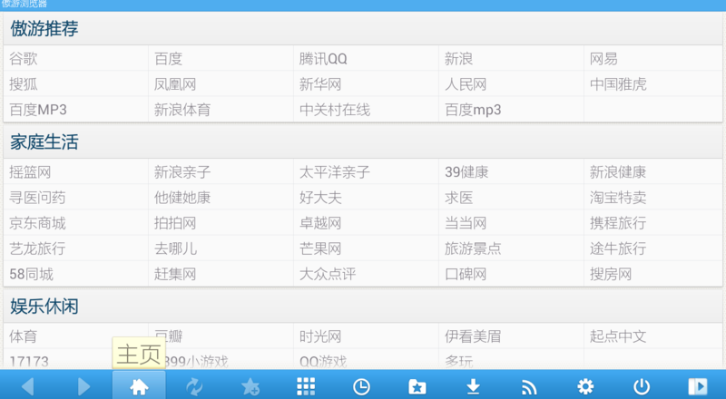
Task: Open the 京东商城 link
Action: coord(38,223)
